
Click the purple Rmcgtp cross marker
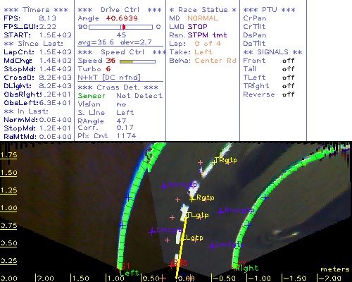[x=220, y=212]
